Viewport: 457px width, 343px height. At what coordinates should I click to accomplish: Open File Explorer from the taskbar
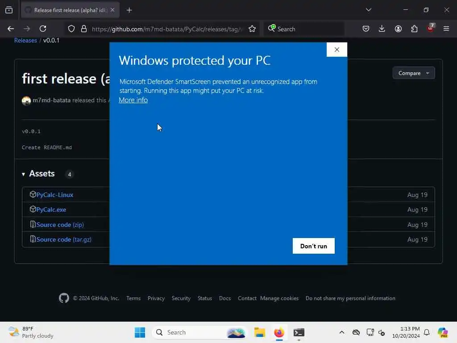pyautogui.click(x=259, y=332)
